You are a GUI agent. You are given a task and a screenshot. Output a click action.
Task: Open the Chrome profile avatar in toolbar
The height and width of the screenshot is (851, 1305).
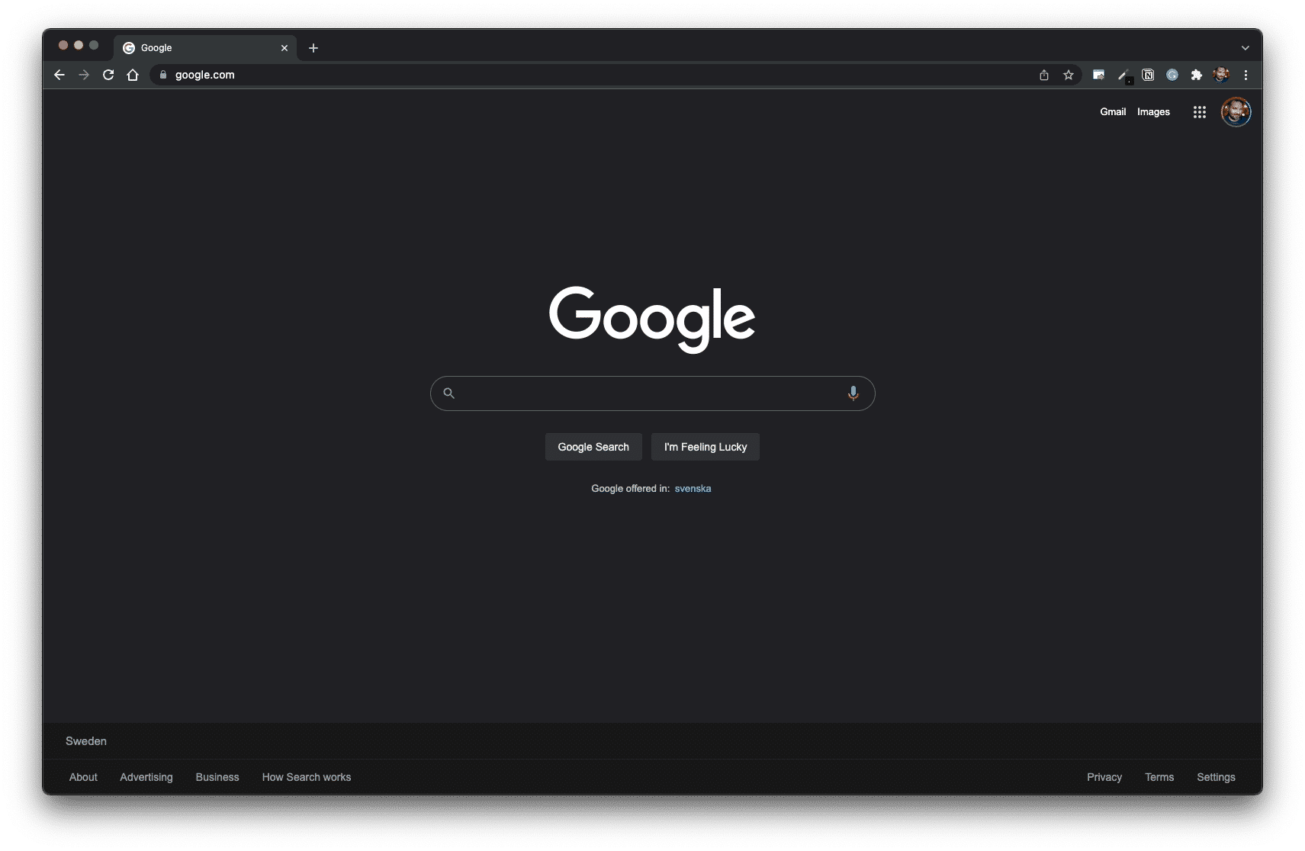pyautogui.click(x=1221, y=75)
